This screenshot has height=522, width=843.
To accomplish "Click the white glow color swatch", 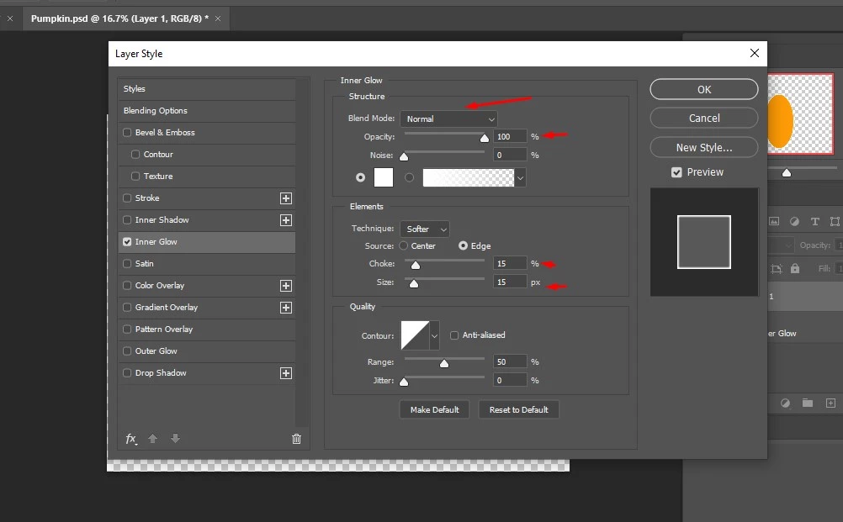I will (384, 177).
